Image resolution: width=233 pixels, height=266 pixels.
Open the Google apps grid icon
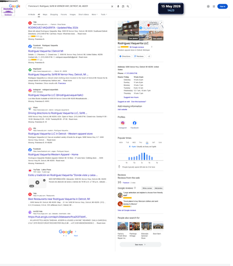(x=214, y=6)
